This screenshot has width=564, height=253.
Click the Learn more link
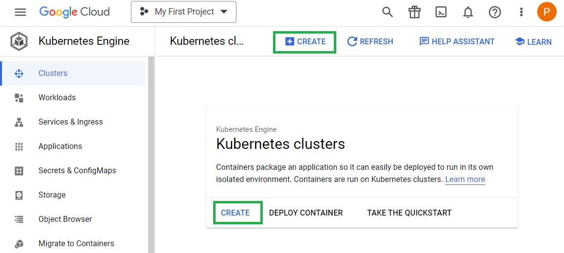(465, 180)
